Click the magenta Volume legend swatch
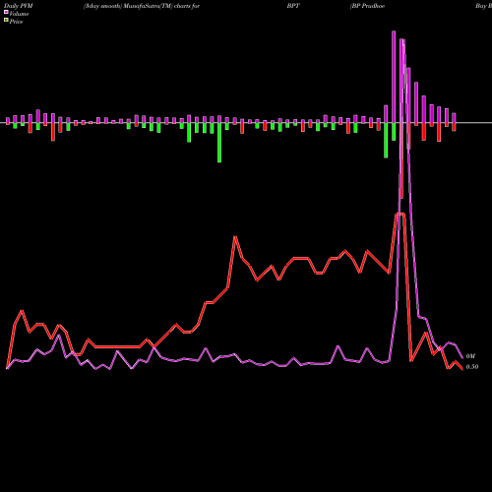Image resolution: width=492 pixels, height=492 pixels. pos(6,12)
